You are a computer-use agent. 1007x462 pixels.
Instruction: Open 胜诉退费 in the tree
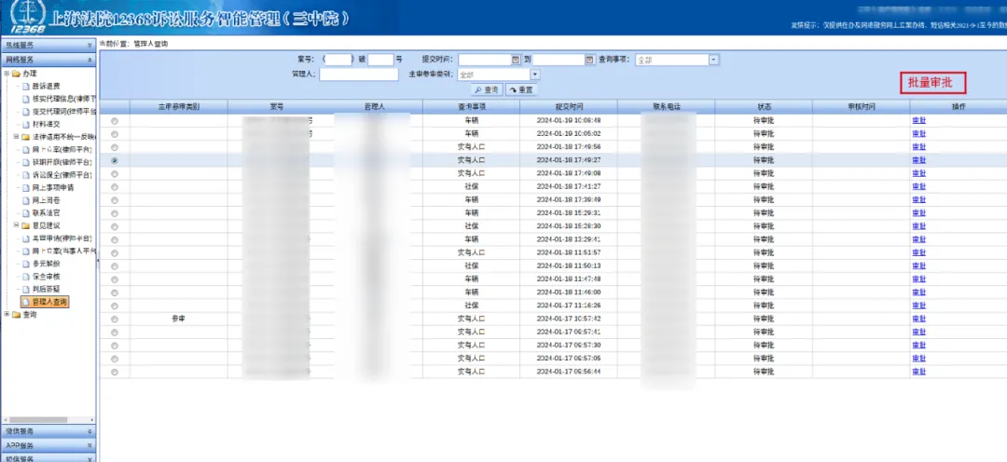(x=46, y=86)
